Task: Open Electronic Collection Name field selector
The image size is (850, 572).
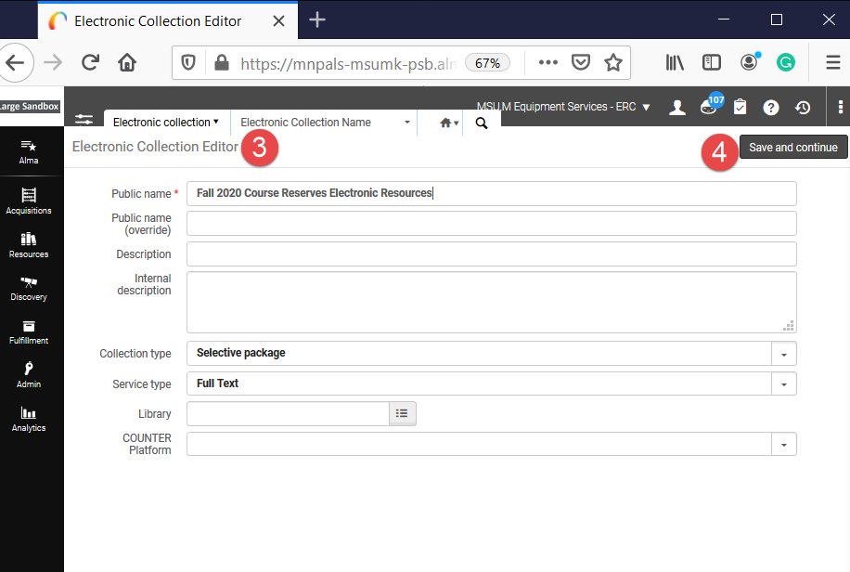Action: [x=325, y=123]
